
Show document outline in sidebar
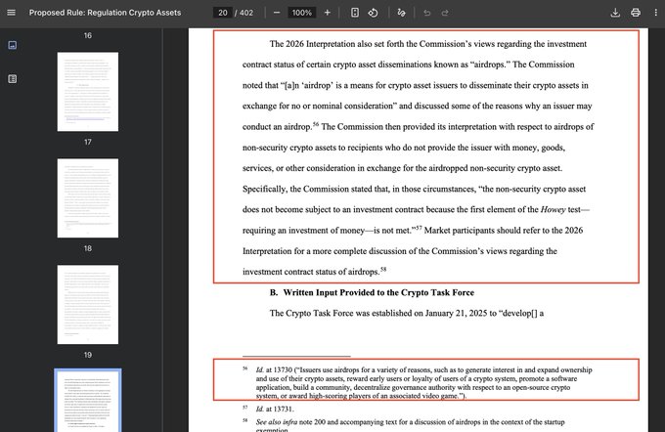(x=13, y=79)
